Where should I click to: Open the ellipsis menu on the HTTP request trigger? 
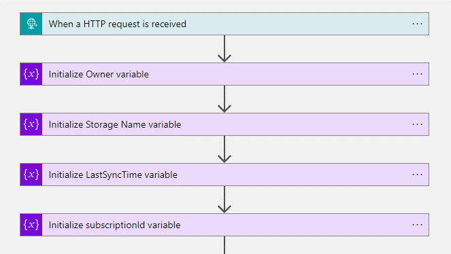coord(417,24)
